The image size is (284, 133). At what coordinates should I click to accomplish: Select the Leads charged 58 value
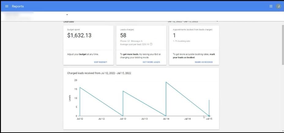point(123,35)
